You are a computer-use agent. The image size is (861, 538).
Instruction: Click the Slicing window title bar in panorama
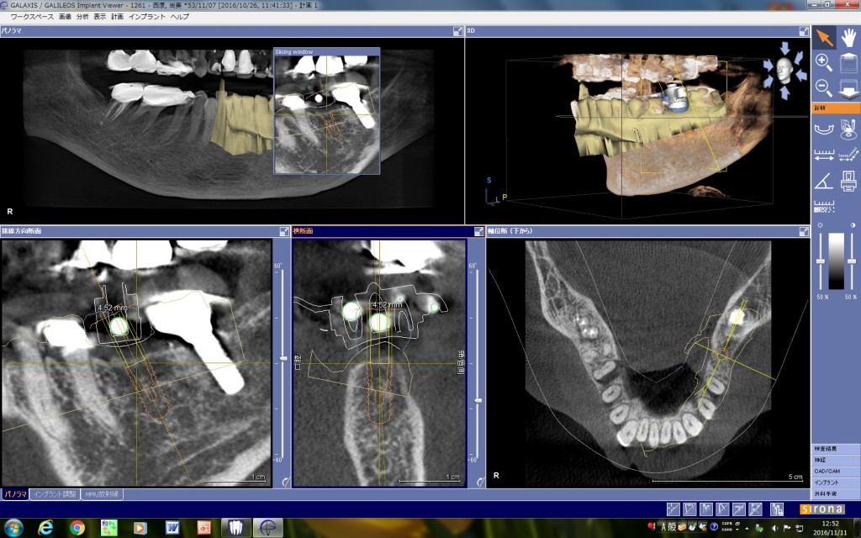tap(327, 51)
